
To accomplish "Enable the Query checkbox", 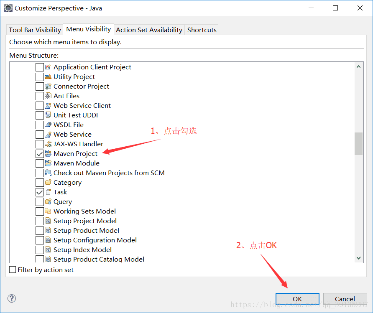I will [40, 202].
